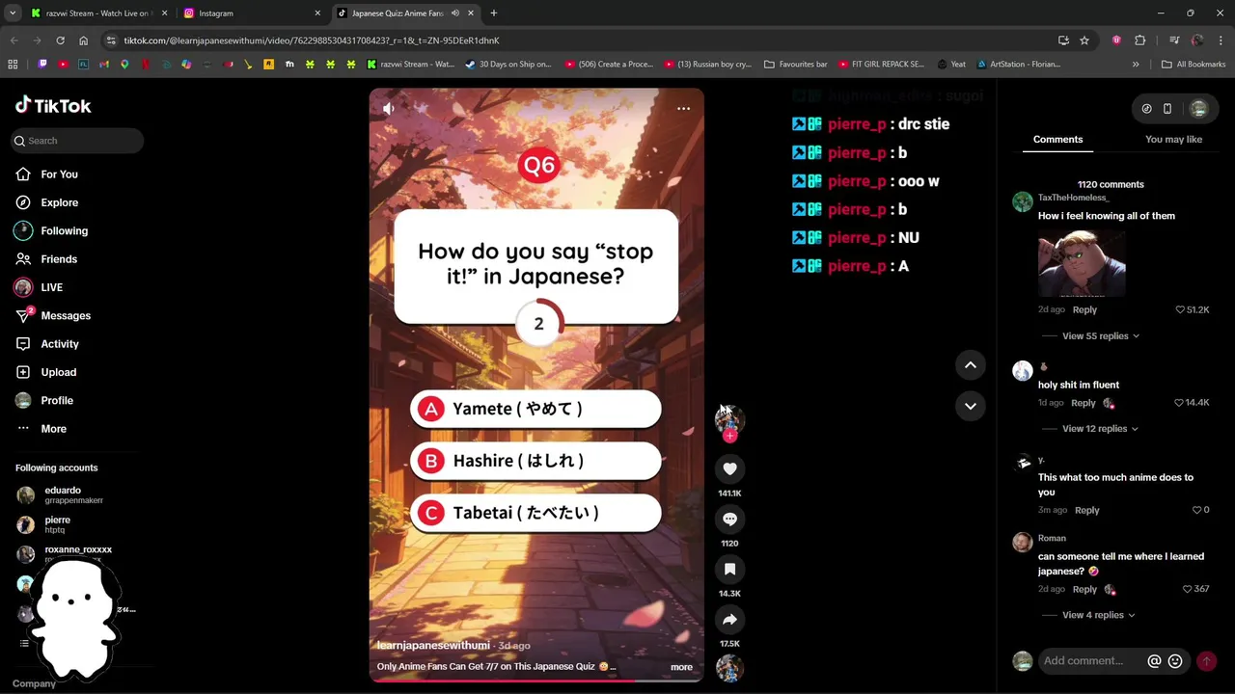
Task: Open TaxTheHomeless_ commenter profile
Action: [x=1073, y=198]
